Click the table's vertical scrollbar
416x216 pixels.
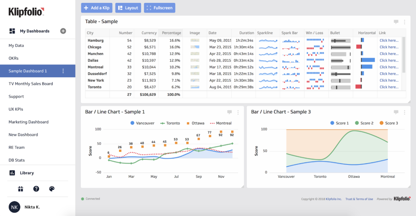[x=403, y=55]
